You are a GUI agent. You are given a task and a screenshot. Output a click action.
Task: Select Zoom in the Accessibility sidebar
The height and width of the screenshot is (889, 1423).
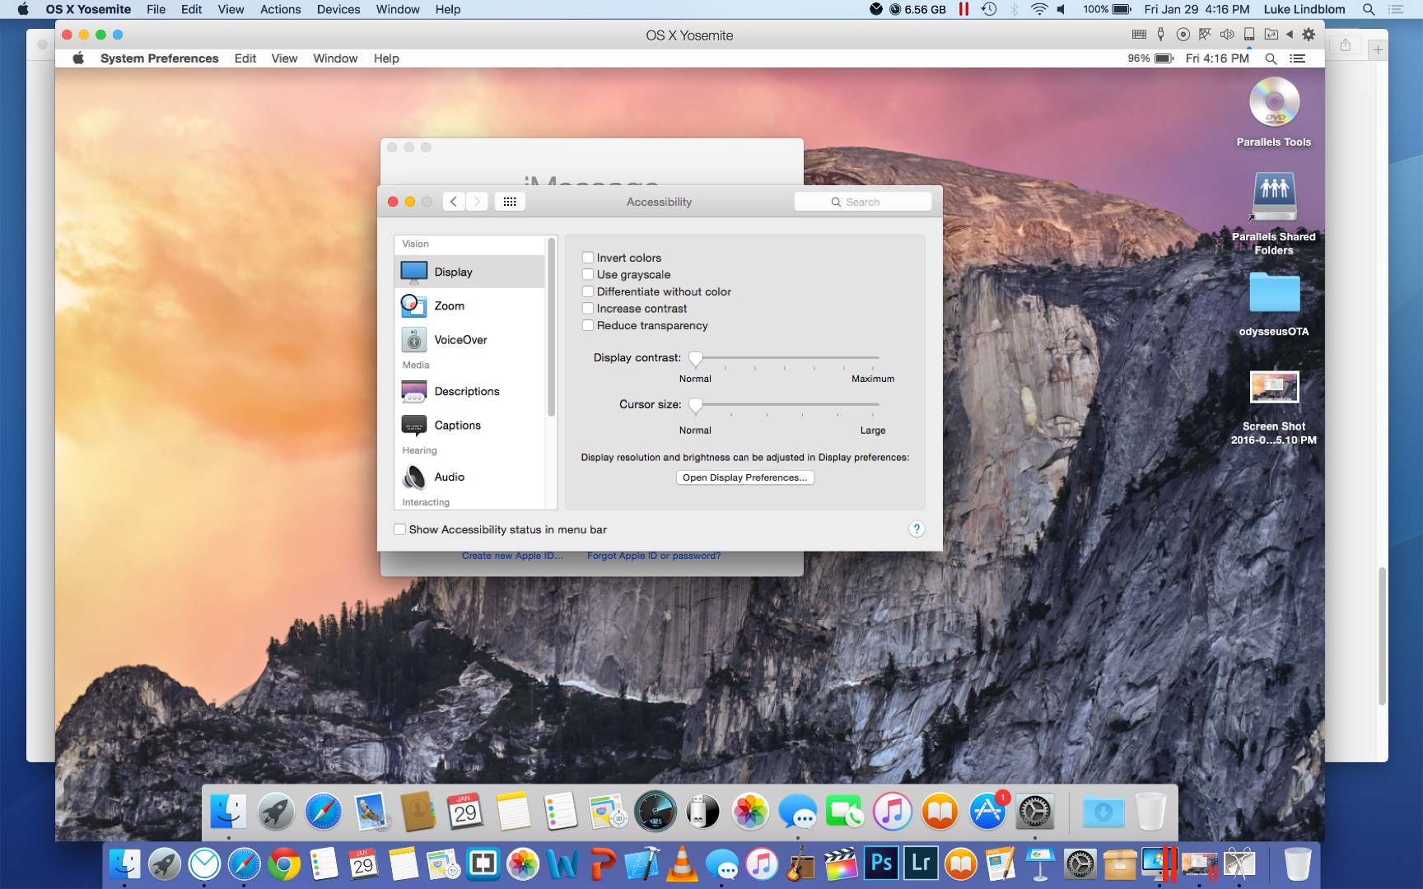(x=469, y=305)
